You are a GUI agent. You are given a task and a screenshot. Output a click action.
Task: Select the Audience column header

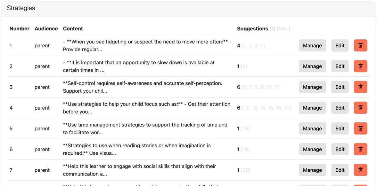pos(46,28)
